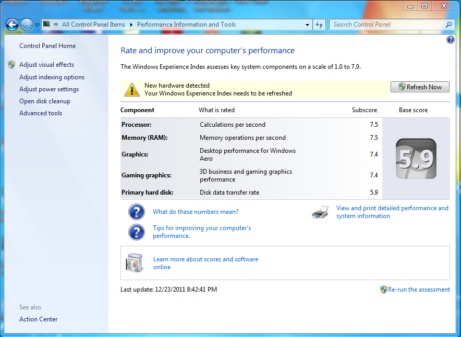Image resolution: width=461 pixels, height=337 pixels.
Task: Select the Processor row label
Action: [137, 125]
